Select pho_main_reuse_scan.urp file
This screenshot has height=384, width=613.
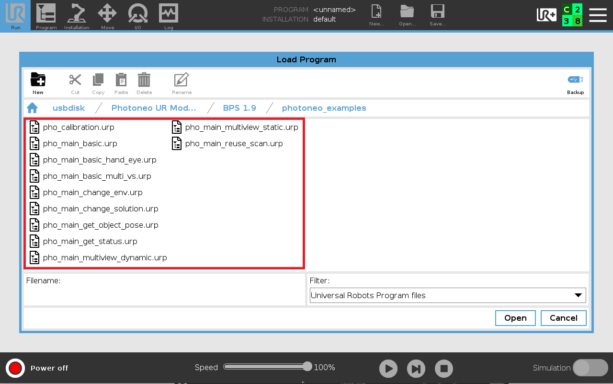(x=234, y=143)
